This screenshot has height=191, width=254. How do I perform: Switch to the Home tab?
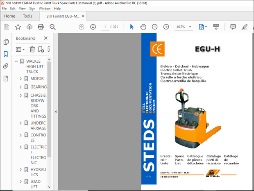click(10, 16)
